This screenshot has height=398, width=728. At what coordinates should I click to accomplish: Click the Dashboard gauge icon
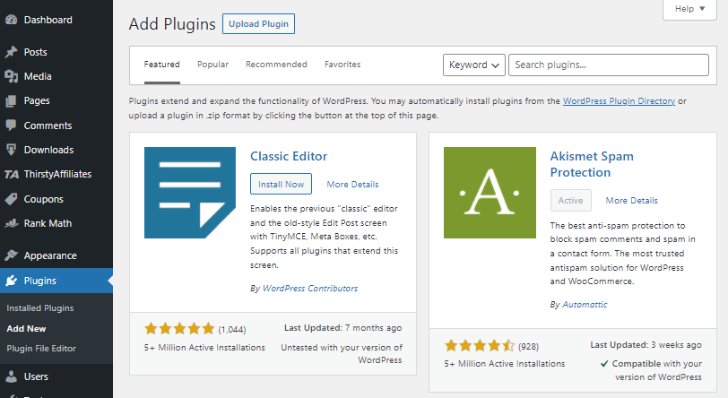coord(11,20)
